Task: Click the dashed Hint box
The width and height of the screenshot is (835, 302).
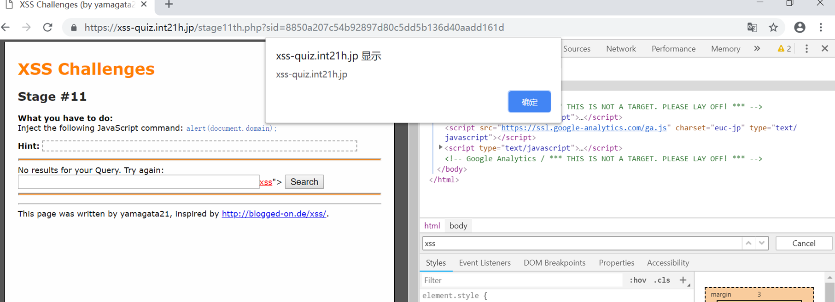Action: pyautogui.click(x=199, y=146)
